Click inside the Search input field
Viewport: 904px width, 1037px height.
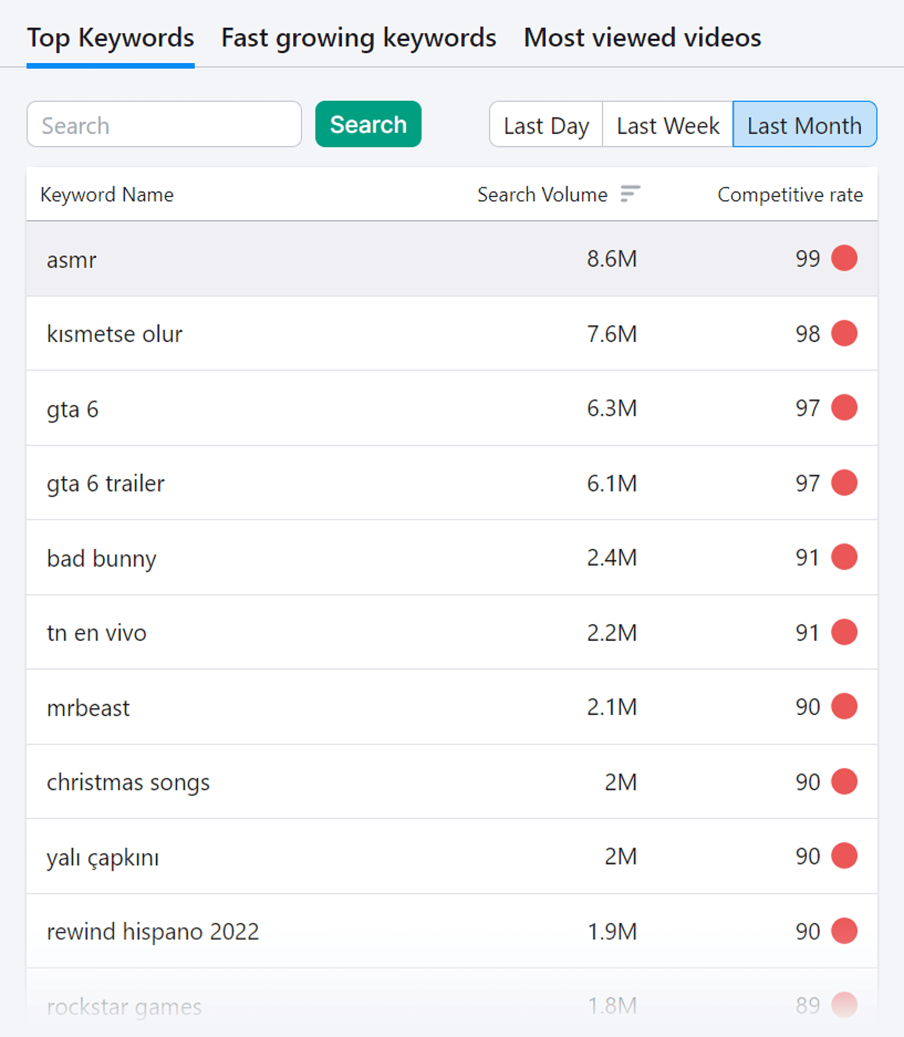164,124
